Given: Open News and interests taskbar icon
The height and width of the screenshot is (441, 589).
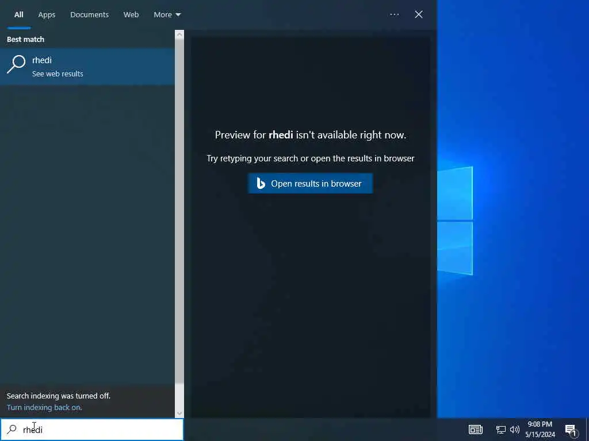Looking at the screenshot, I should (x=475, y=430).
